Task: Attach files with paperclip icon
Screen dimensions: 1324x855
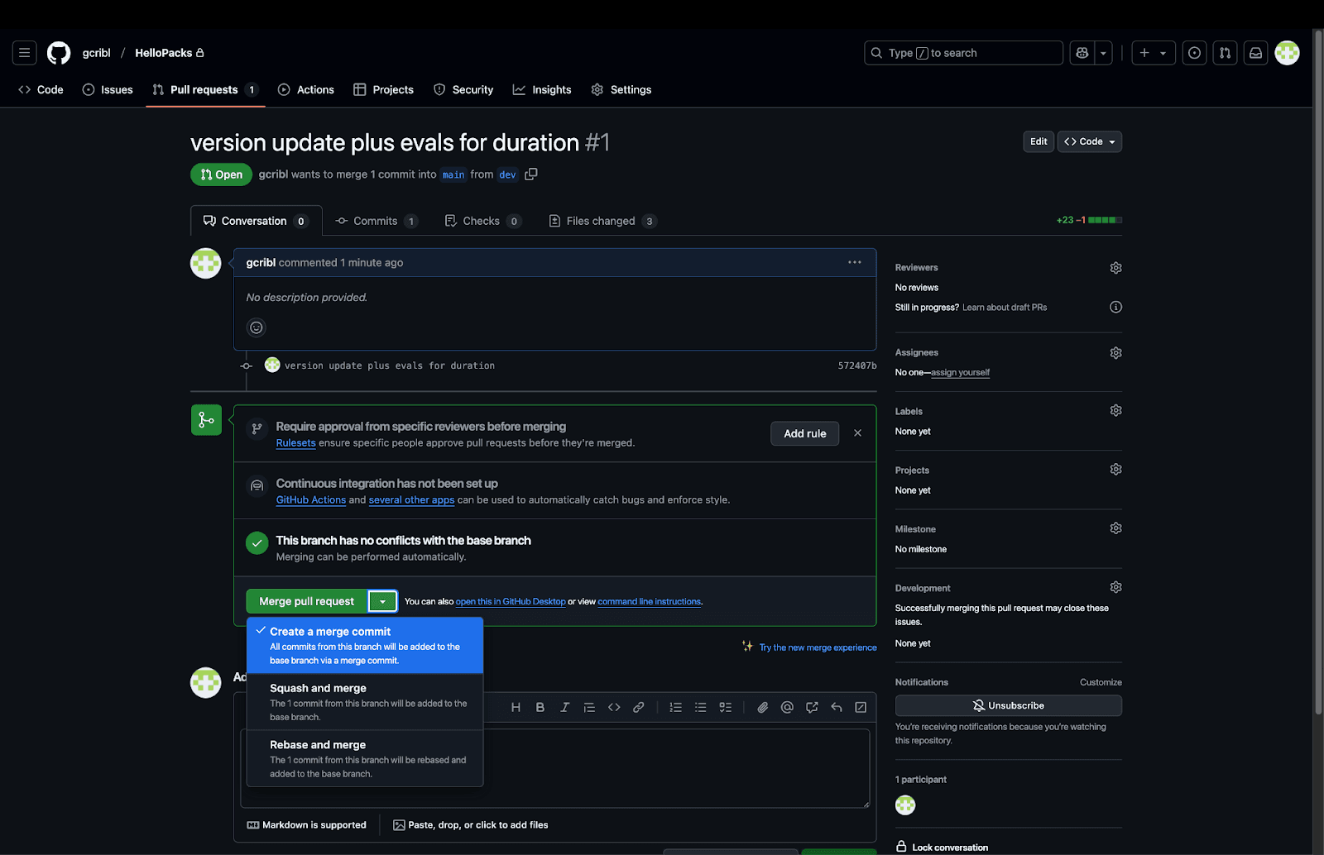Action: [763, 707]
